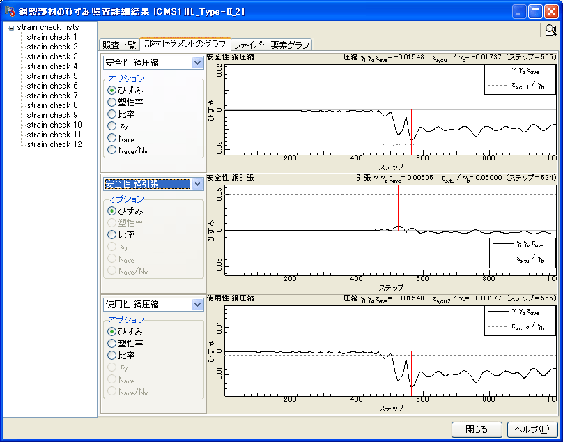
Task: Switch to the 照査一覧 tab
Action: tap(119, 45)
